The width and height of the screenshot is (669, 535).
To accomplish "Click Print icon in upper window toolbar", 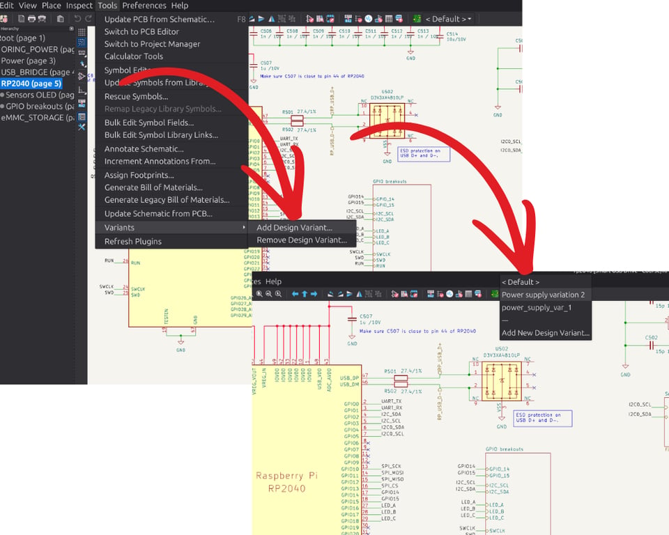I will (x=31, y=19).
